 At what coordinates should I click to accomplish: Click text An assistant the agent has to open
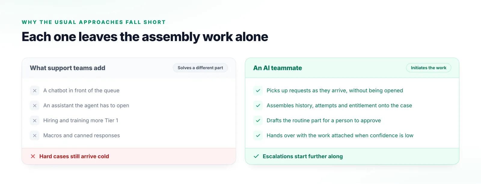click(x=86, y=105)
